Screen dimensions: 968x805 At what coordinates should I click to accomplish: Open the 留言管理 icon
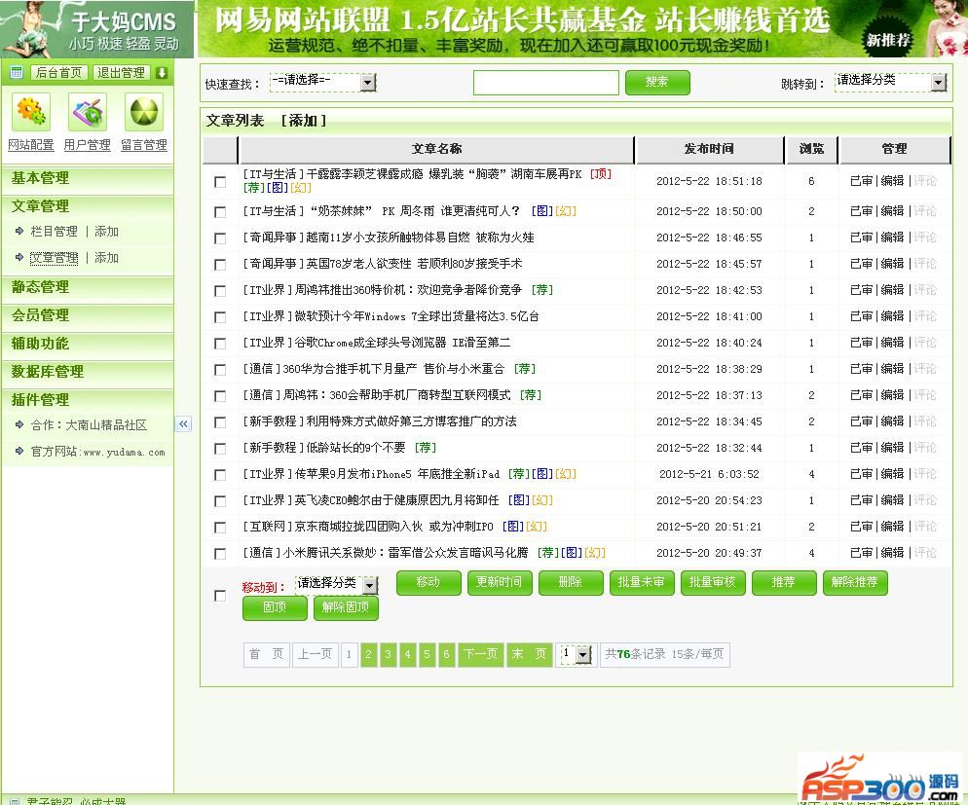143,113
